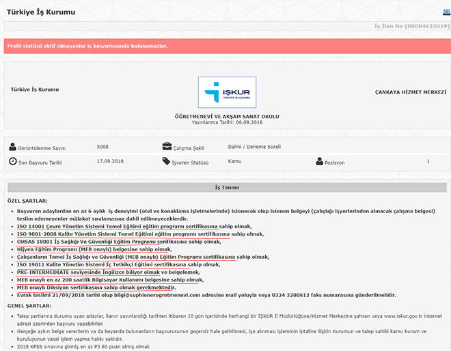Click the Pozisyon label
Screen dimensions: 451x351
(335, 163)
